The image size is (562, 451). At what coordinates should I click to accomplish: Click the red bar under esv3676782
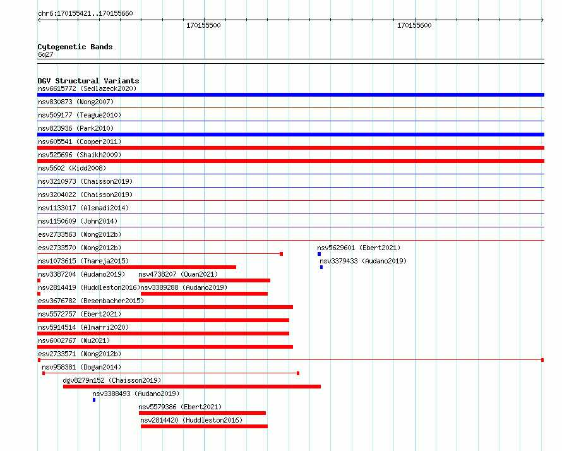tap(165, 307)
